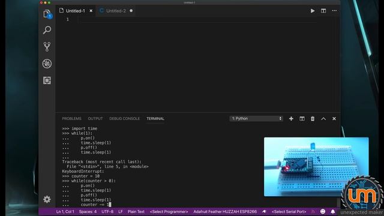This screenshot has width=384, height=216.
Task: Click 'Traceback (most recent call last):' line
Action: (101, 161)
